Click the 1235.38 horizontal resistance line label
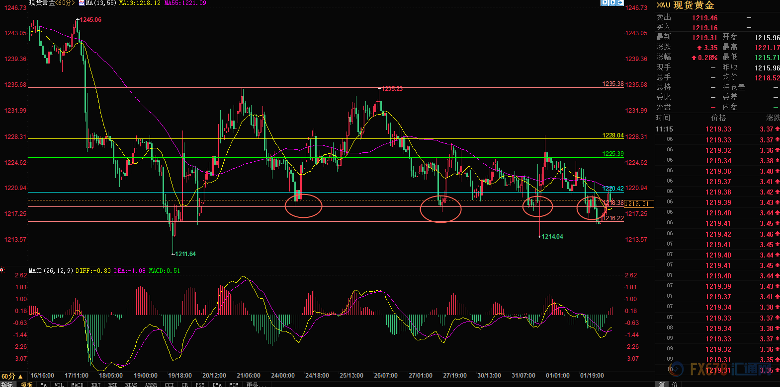 coord(612,84)
